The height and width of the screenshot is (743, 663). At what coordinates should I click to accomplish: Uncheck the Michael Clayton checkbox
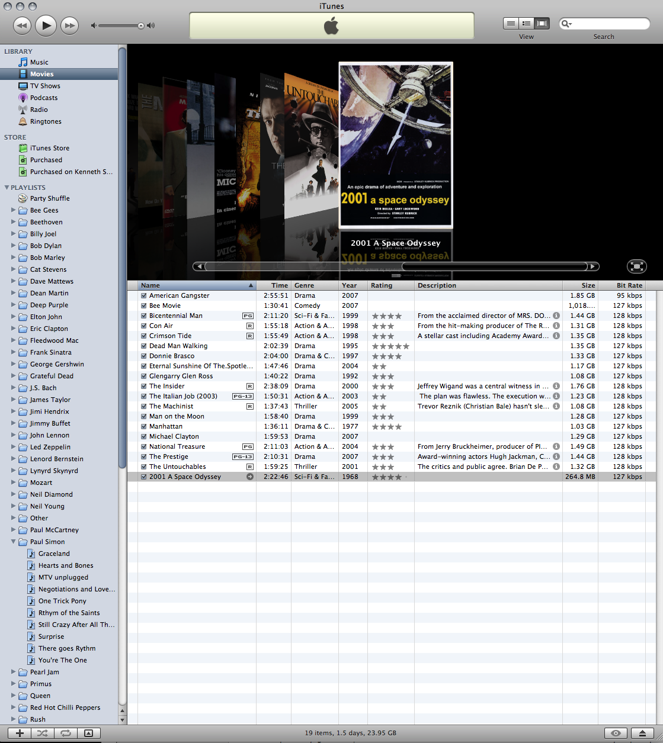[x=144, y=436]
